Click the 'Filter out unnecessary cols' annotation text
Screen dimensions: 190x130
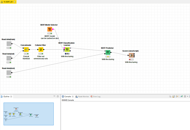pos(41,57)
